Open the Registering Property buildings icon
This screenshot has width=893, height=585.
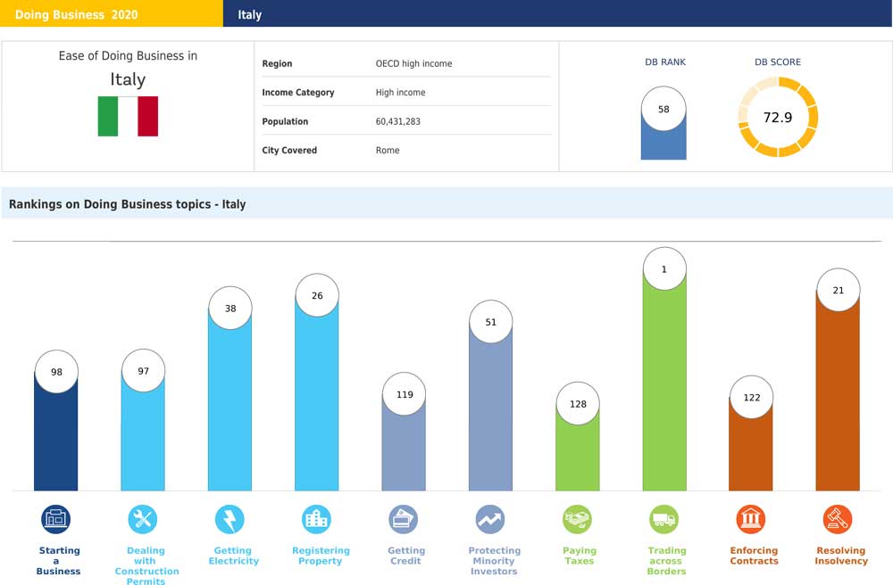[x=316, y=519]
